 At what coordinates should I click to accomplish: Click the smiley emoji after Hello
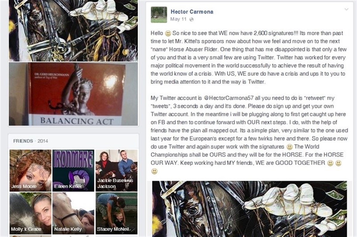pyautogui.click(x=168, y=34)
